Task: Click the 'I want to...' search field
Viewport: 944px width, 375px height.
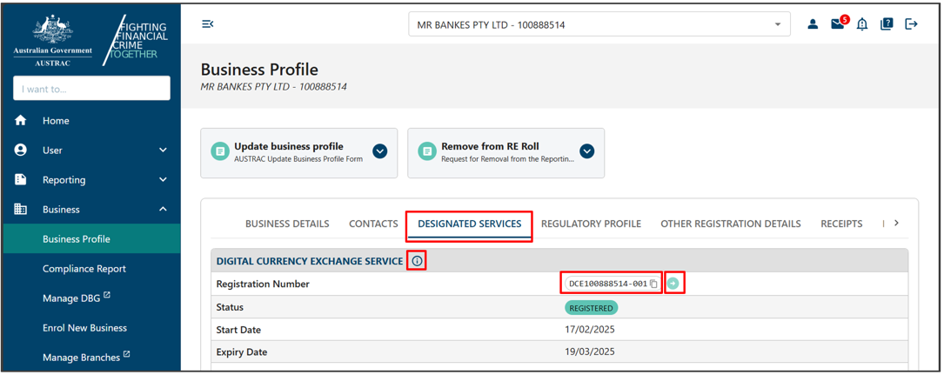Action: (x=91, y=89)
